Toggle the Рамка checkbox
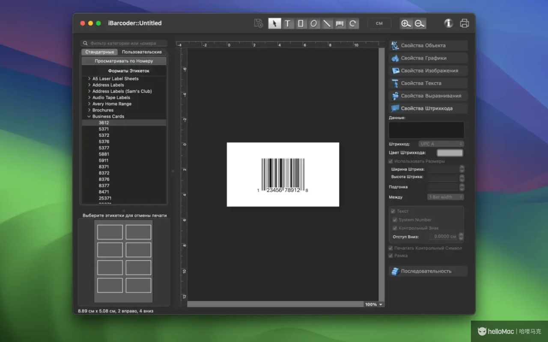Screen dimensions: 548x342 click(390, 256)
